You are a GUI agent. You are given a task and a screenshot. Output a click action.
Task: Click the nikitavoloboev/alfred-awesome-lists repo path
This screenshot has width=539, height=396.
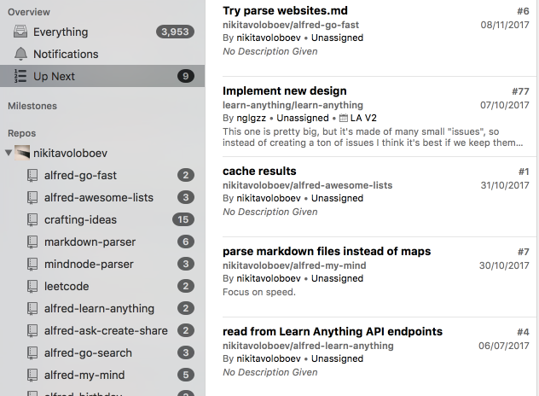coord(307,185)
